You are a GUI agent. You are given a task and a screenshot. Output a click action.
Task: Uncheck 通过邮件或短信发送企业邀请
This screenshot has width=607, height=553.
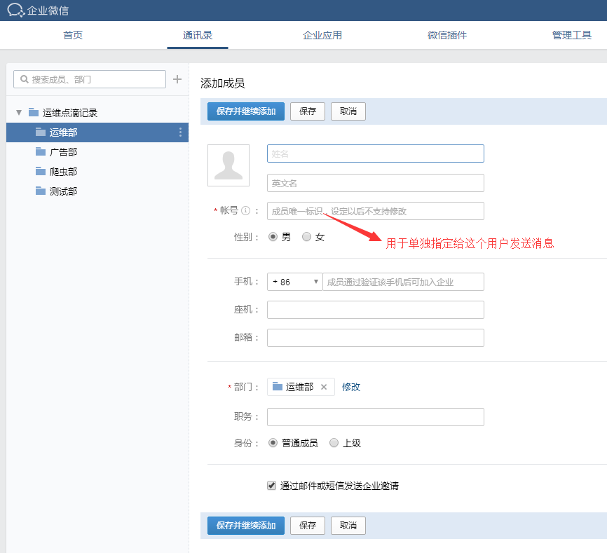coord(270,485)
